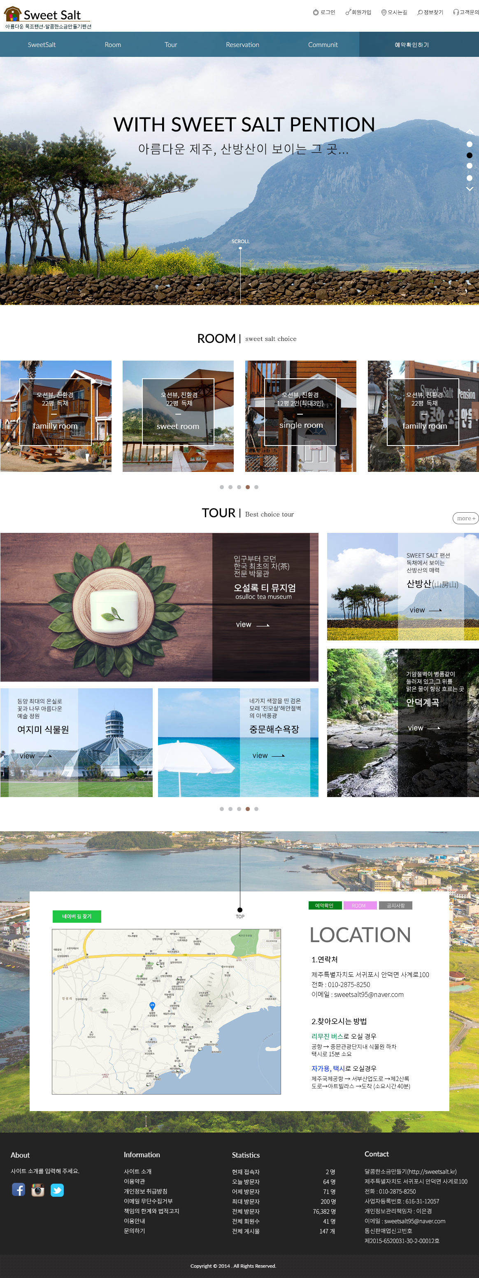Click the more + button in the Tour section
The width and height of the screenshot is (479, 1278).
pos(465,518)
